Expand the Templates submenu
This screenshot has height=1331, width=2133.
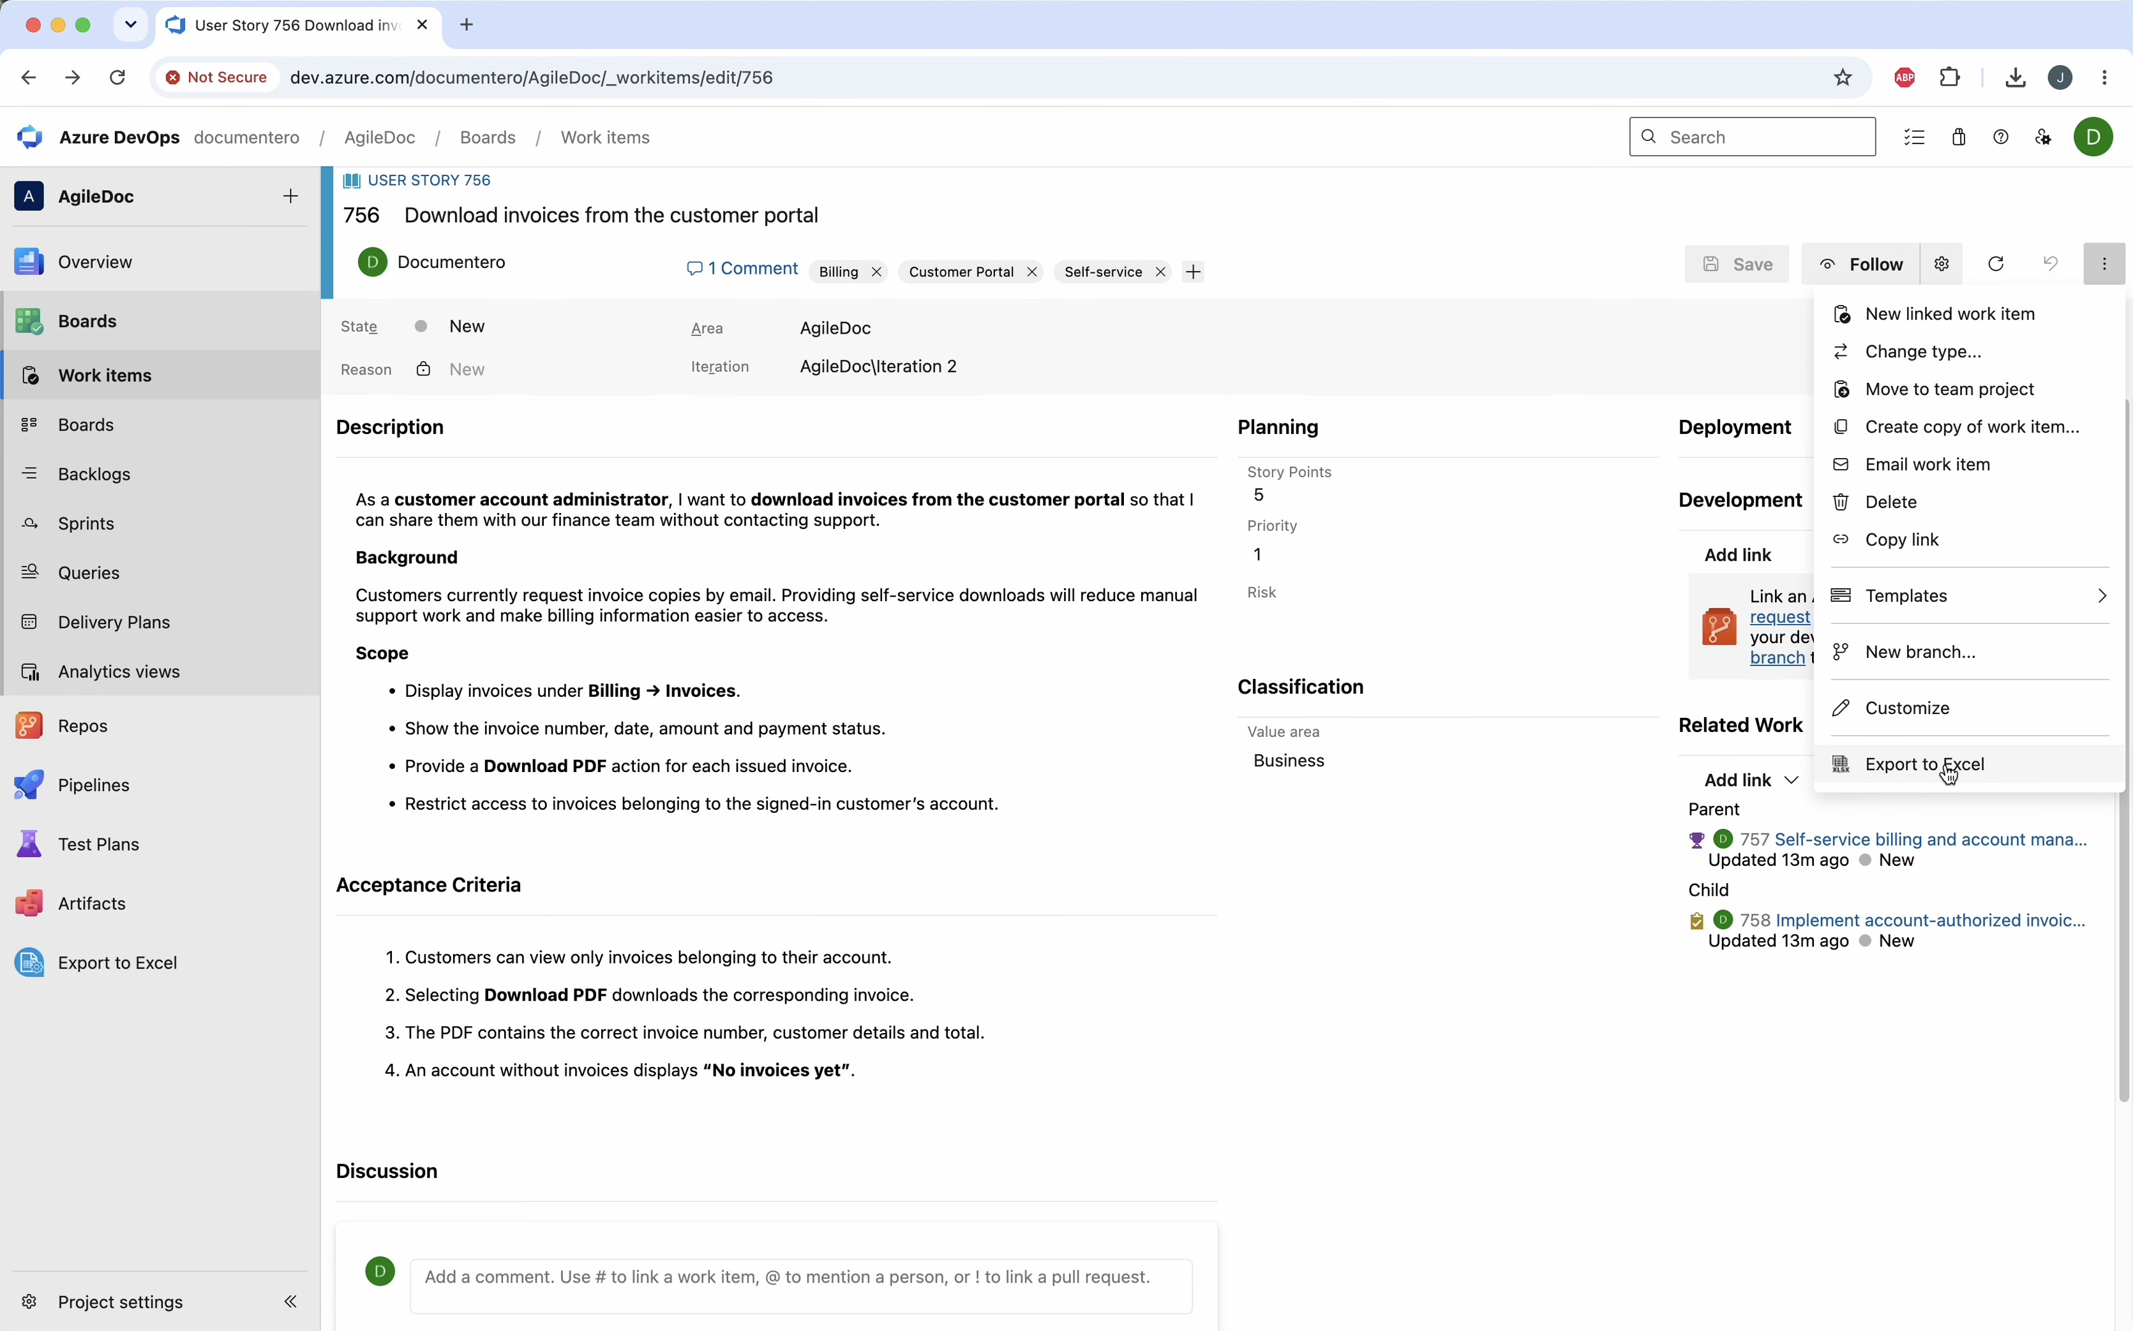[1969, 596]
